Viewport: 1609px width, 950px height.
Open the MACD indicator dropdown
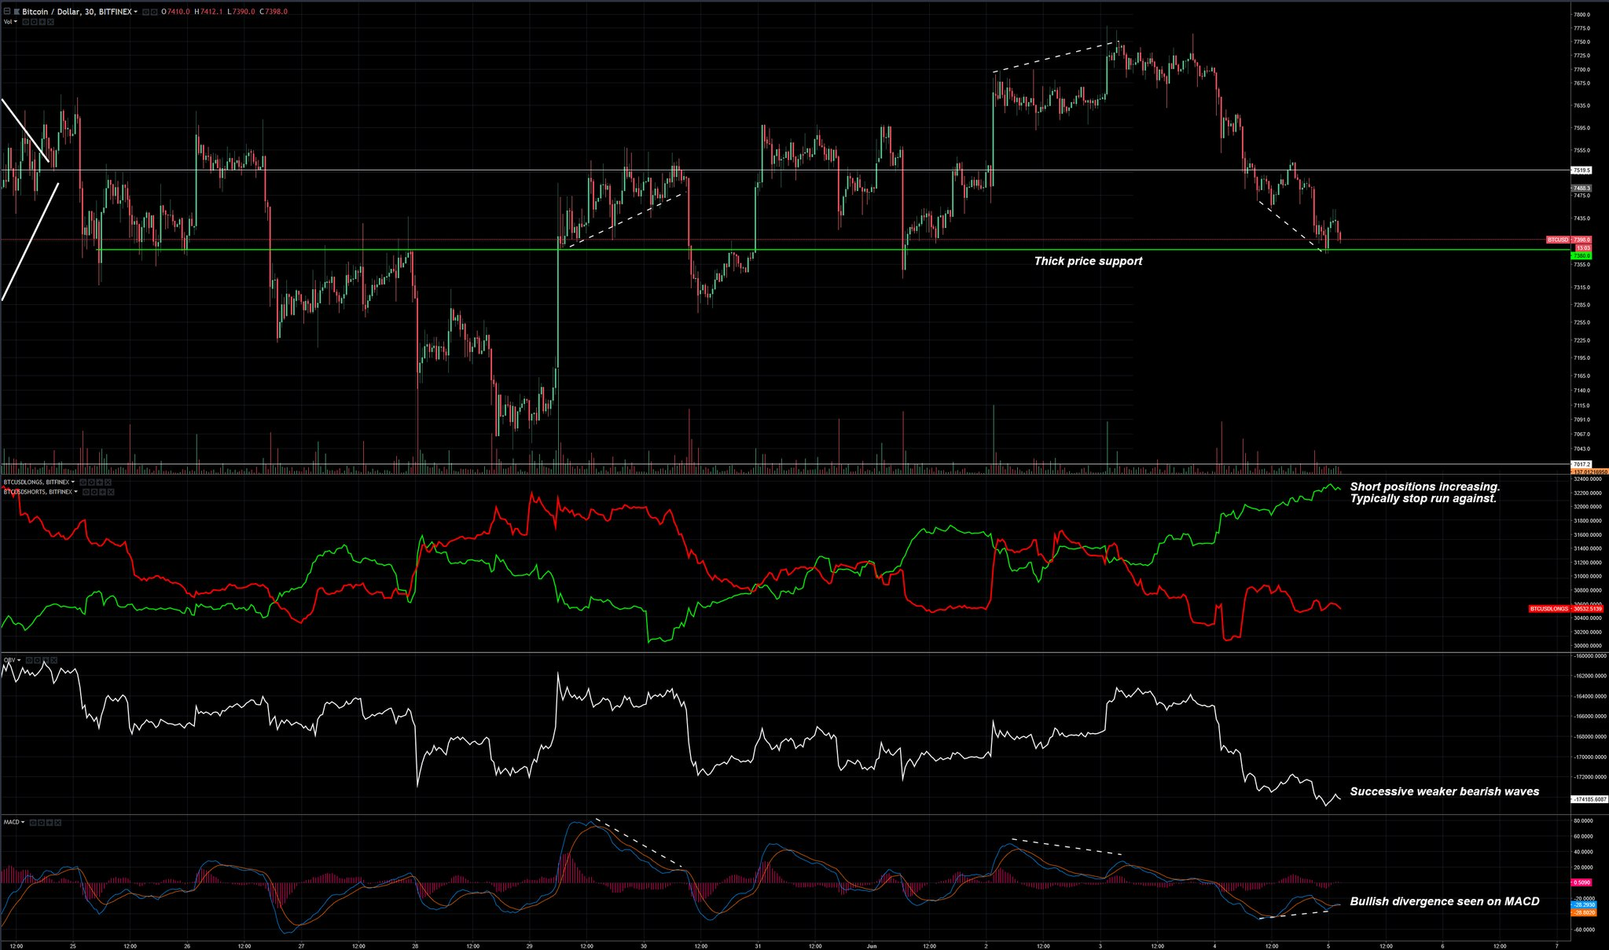[23, 822]
